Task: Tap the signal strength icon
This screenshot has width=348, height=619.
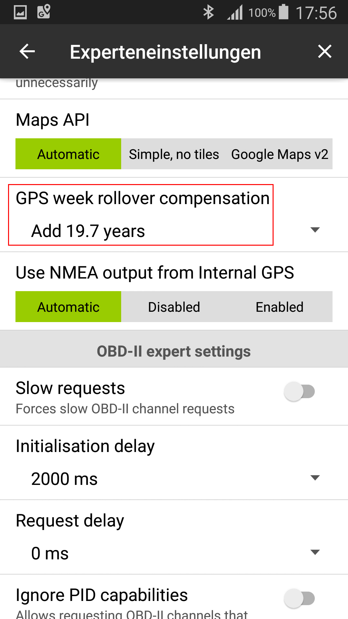Action: 235,13
